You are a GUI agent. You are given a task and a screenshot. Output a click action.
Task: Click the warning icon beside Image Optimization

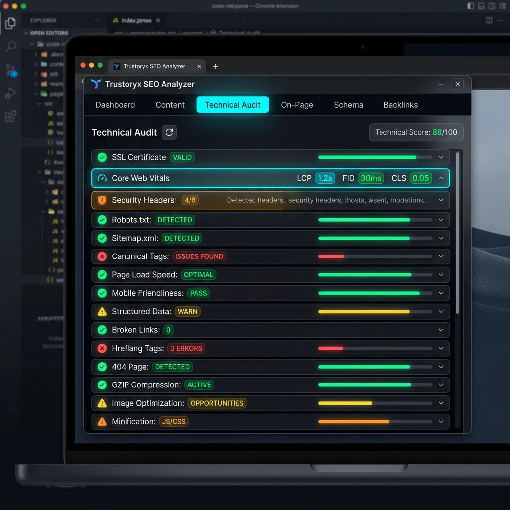[x=102, y=403]
